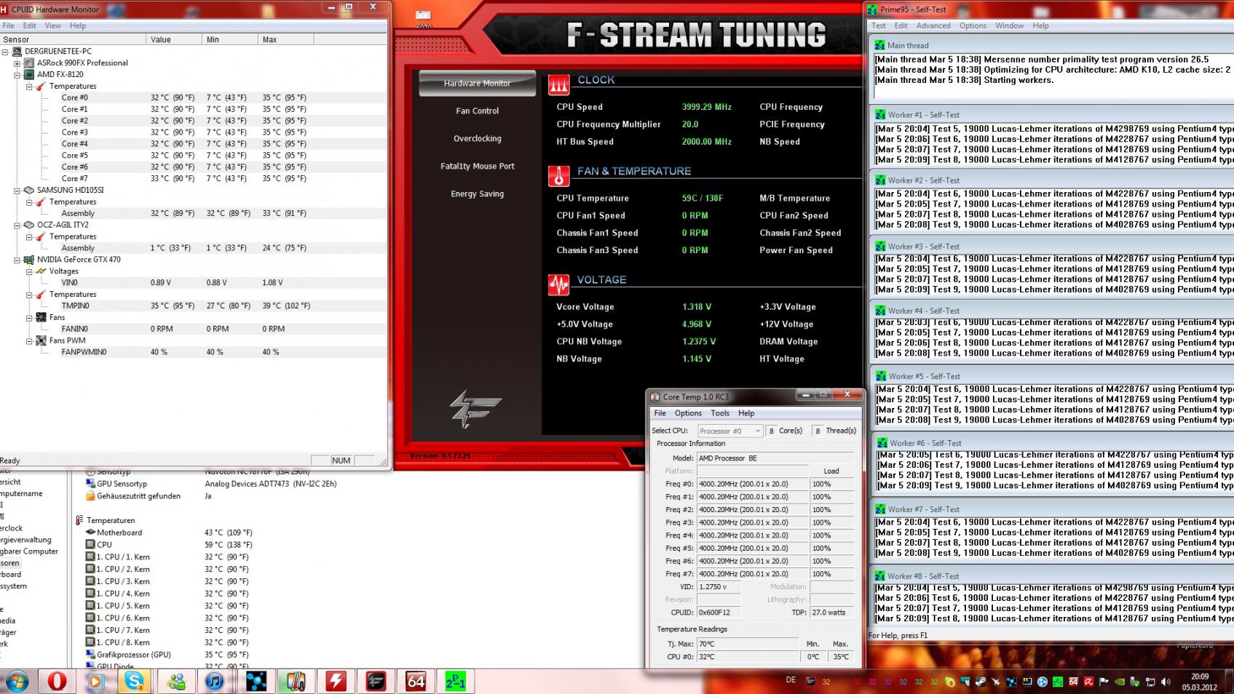The width and height of the screenshot is (1234, 694).
Task: Open Fatal1ty Mouse Port section
Action: (x=478, y=166)
